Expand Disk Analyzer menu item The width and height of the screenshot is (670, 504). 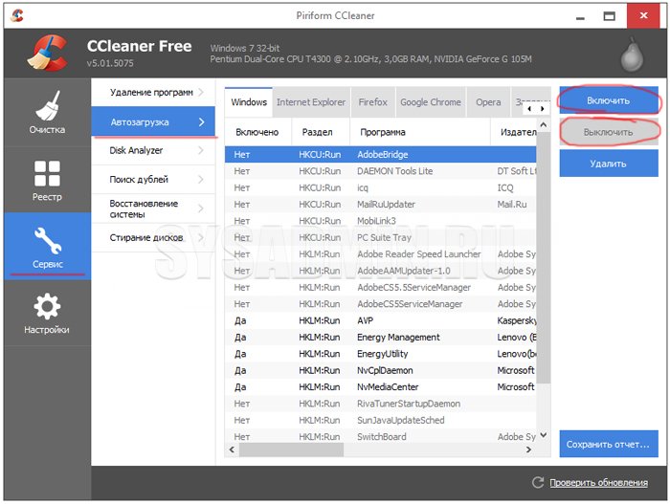tap(153, 150)
